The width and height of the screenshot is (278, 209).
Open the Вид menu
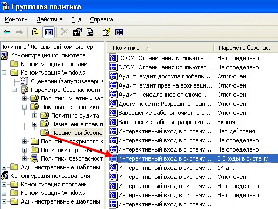(76, 19)
